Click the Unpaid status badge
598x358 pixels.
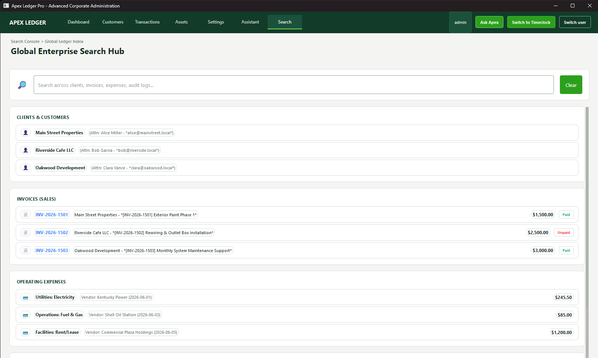point(564,233)
